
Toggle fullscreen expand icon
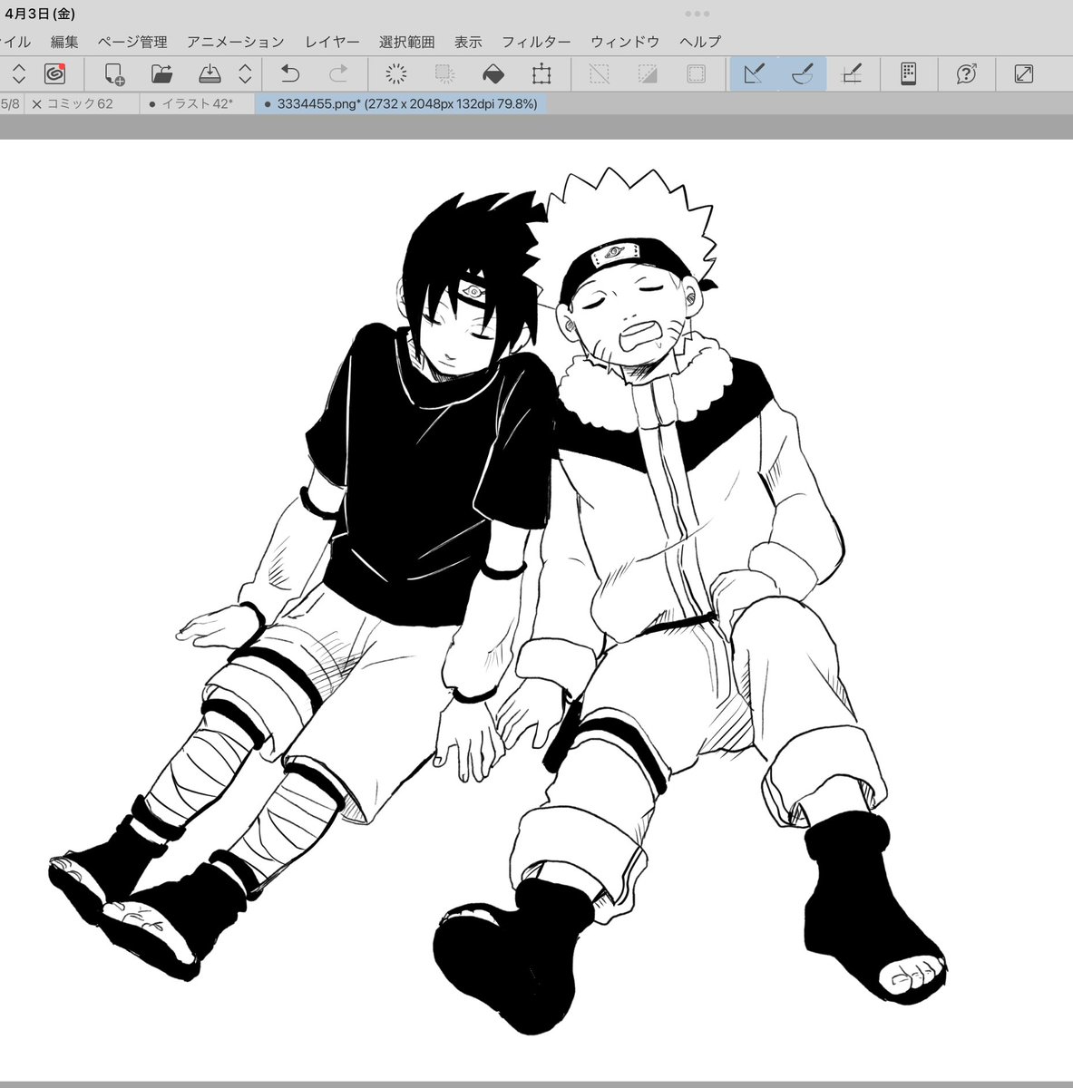(1024, 73)
